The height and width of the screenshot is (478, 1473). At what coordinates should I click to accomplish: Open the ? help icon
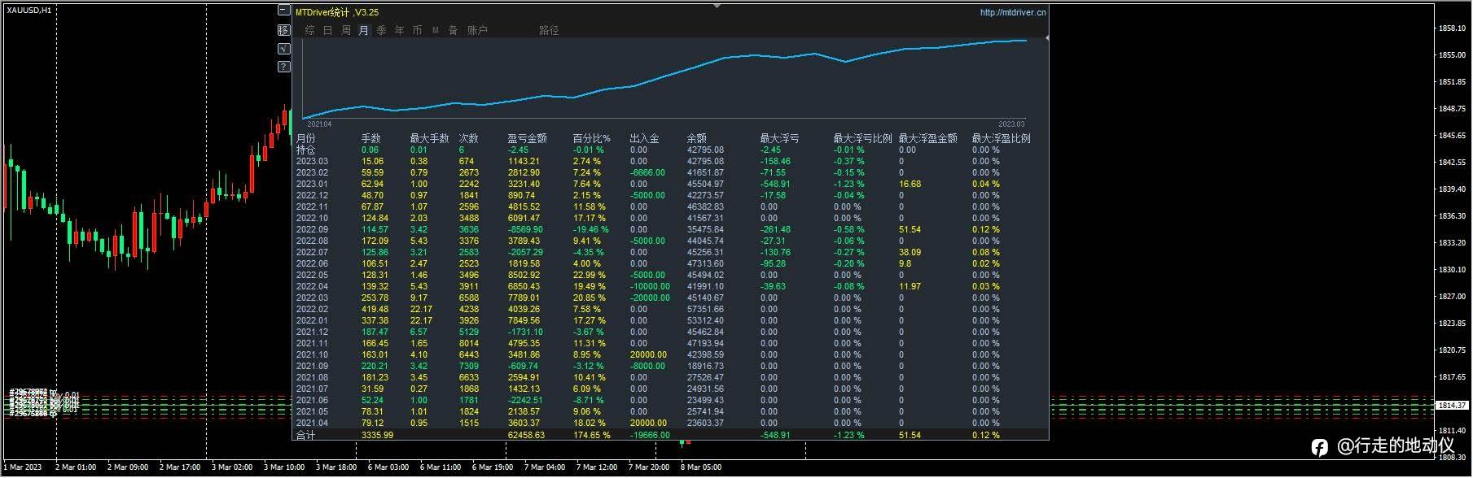(283, 67)
